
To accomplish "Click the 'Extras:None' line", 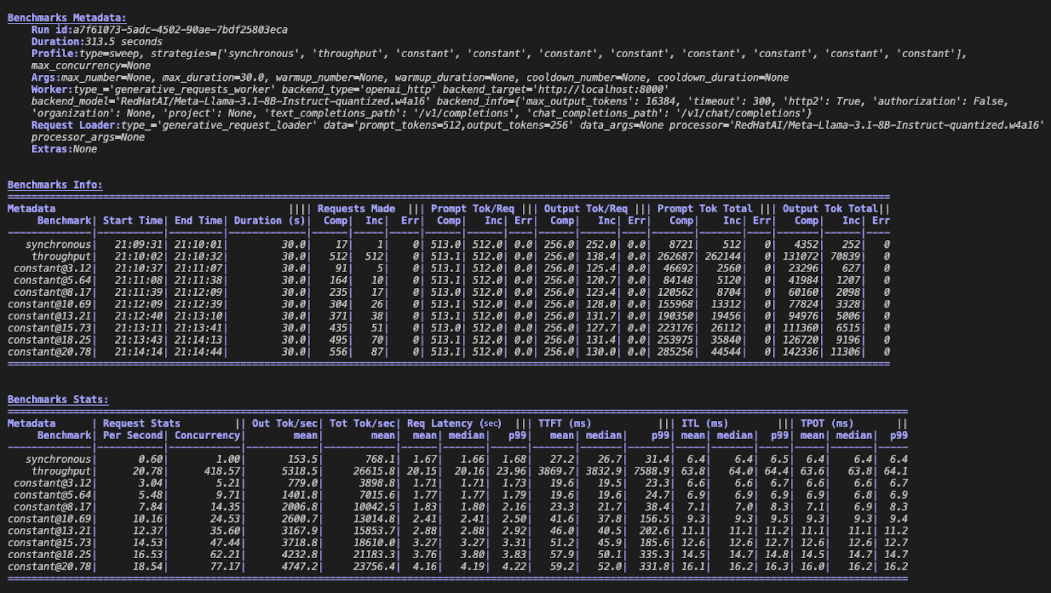I will click(64, 149).
